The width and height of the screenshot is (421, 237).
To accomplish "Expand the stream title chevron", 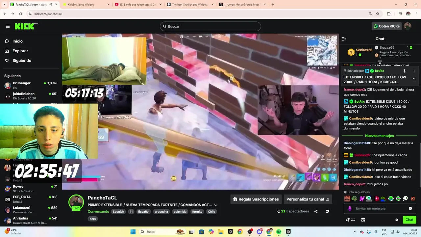I will click(x=216, y=205).
